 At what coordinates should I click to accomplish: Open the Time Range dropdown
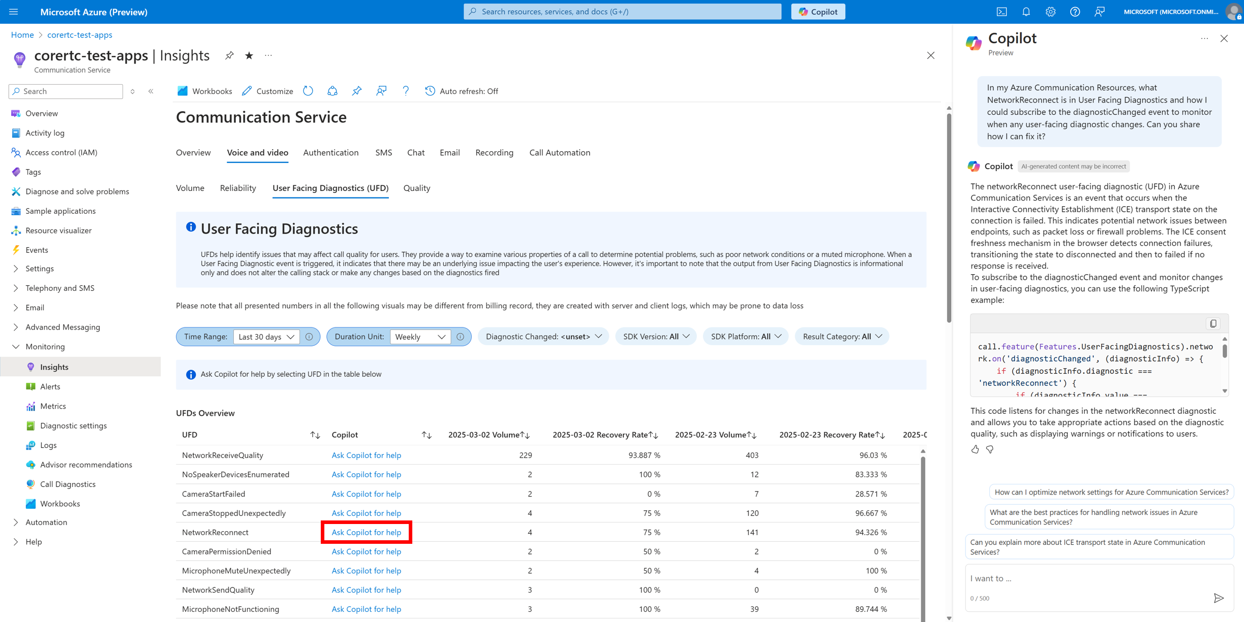click(266, 337)
